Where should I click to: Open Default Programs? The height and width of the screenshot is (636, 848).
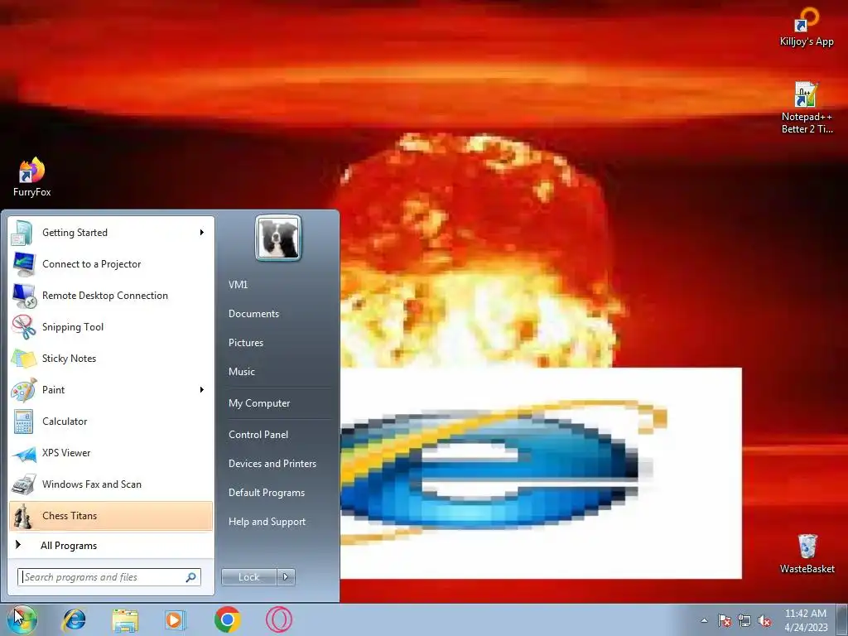click(266, 493)
